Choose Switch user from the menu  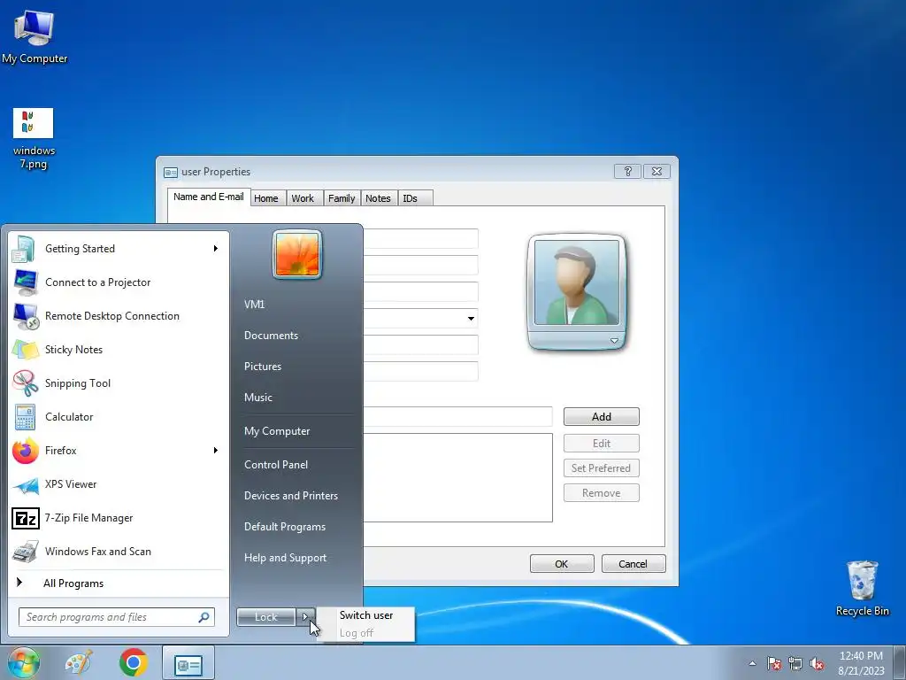tap(366, 615)
